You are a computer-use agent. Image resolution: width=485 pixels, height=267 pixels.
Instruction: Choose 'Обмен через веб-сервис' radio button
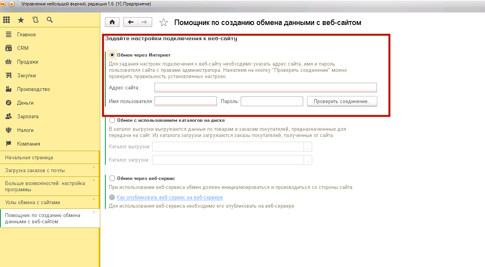[112, 178]
